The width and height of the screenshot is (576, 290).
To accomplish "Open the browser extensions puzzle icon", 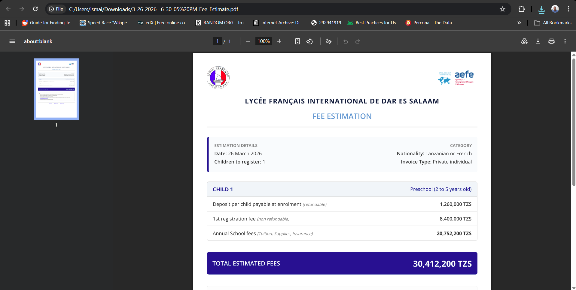I will click(x=522, y=9).
